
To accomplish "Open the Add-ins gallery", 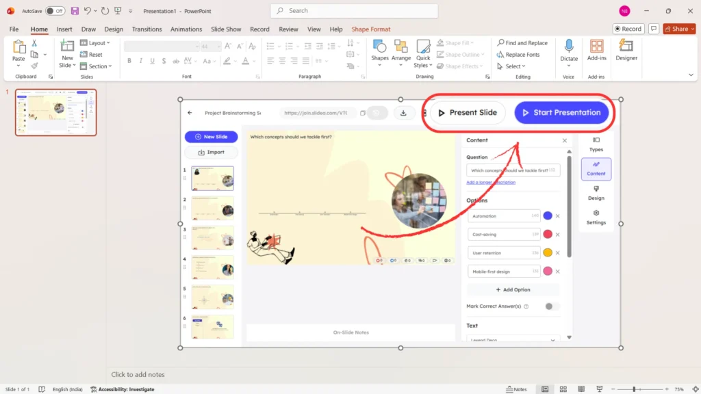I will [x=597, y=50].
